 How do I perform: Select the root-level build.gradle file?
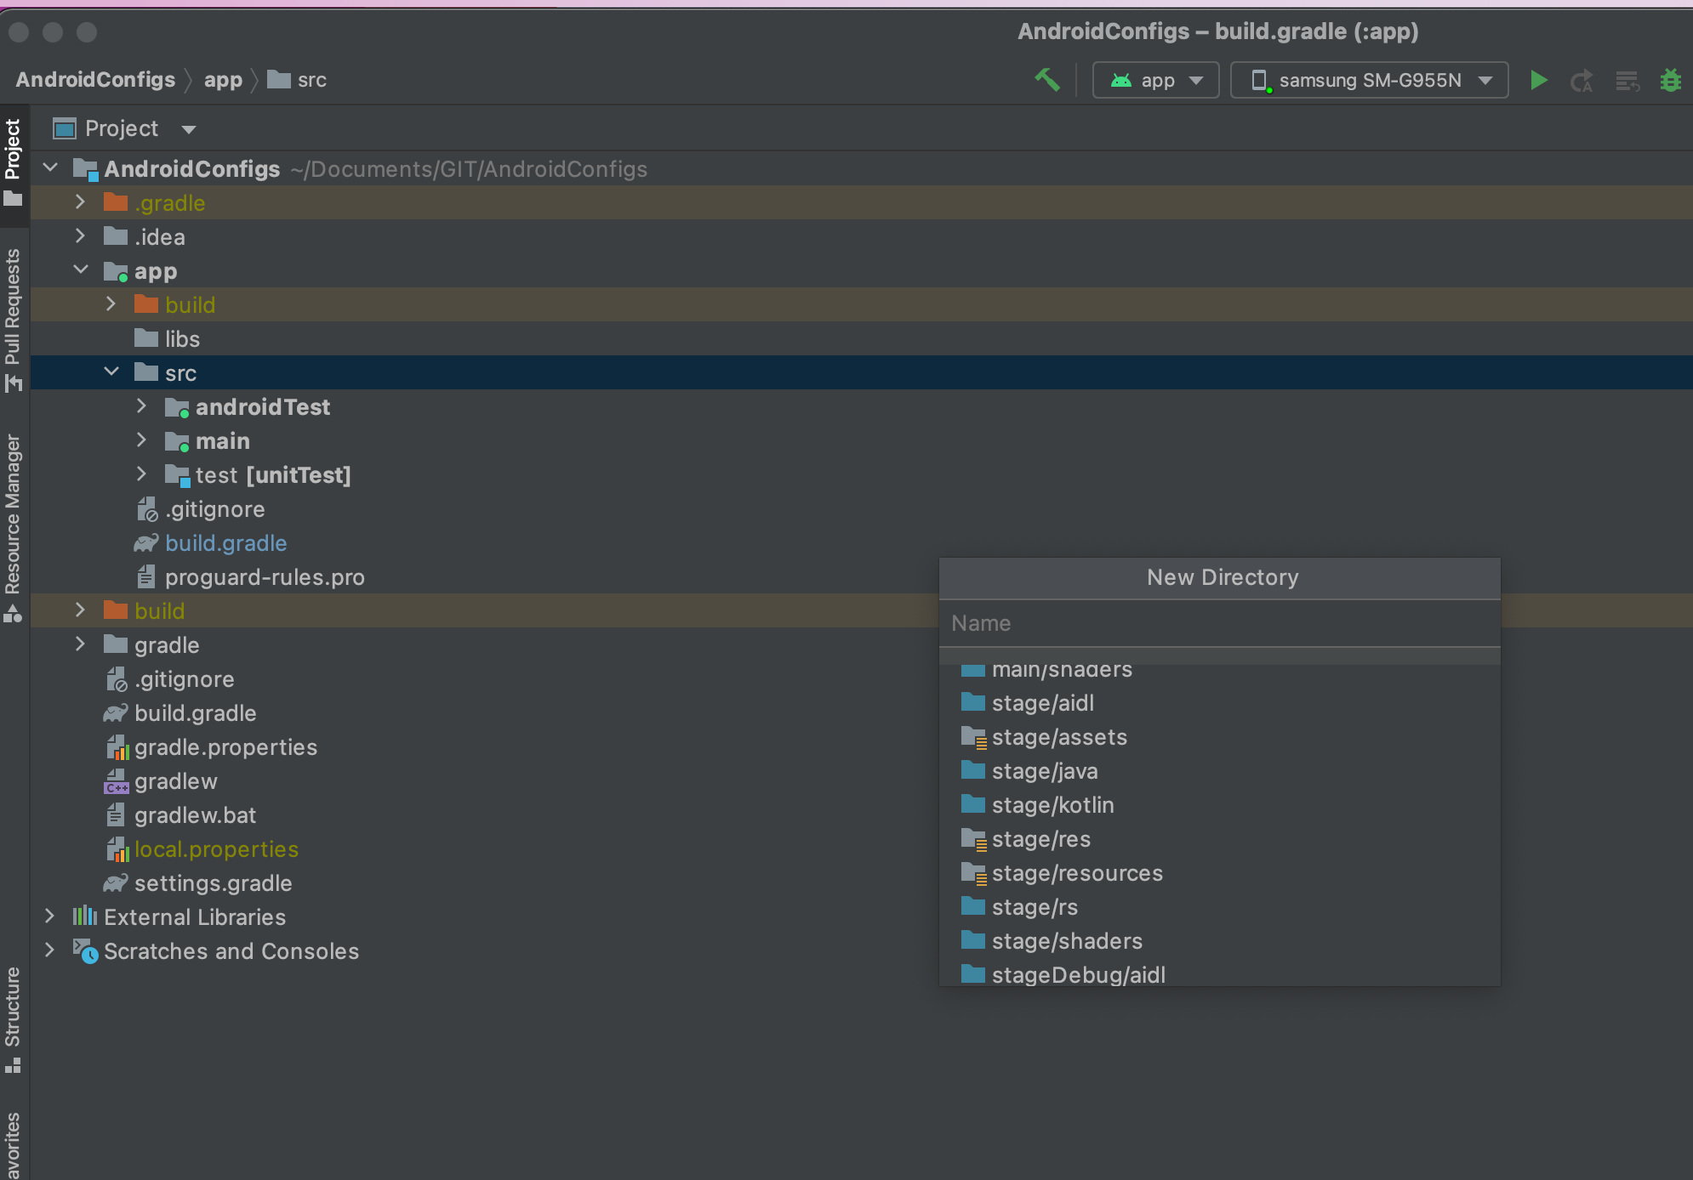tap(195, 712)
